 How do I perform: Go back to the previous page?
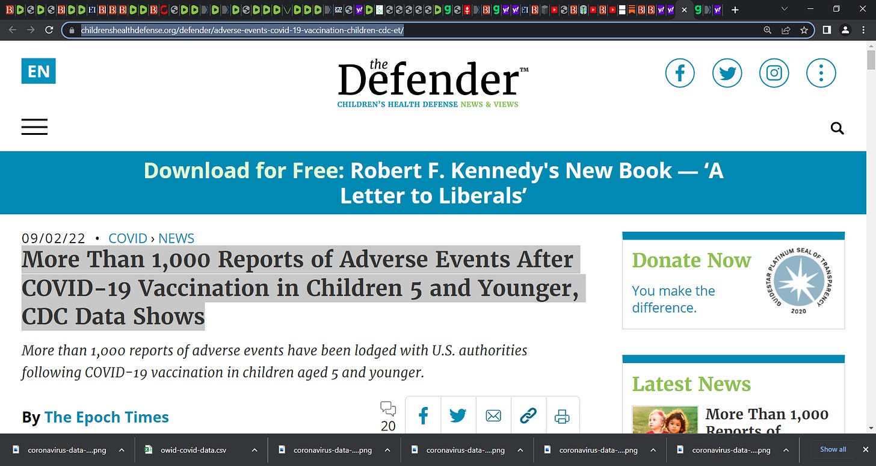[13, 30]
